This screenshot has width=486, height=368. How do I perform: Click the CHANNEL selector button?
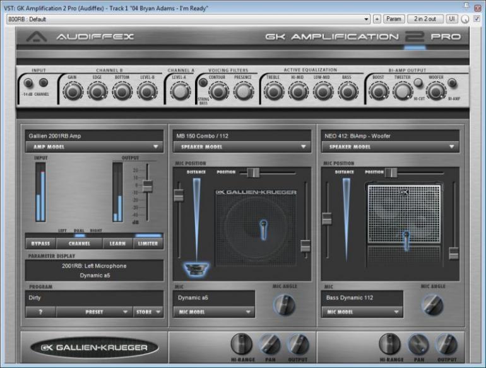[79, 244]
